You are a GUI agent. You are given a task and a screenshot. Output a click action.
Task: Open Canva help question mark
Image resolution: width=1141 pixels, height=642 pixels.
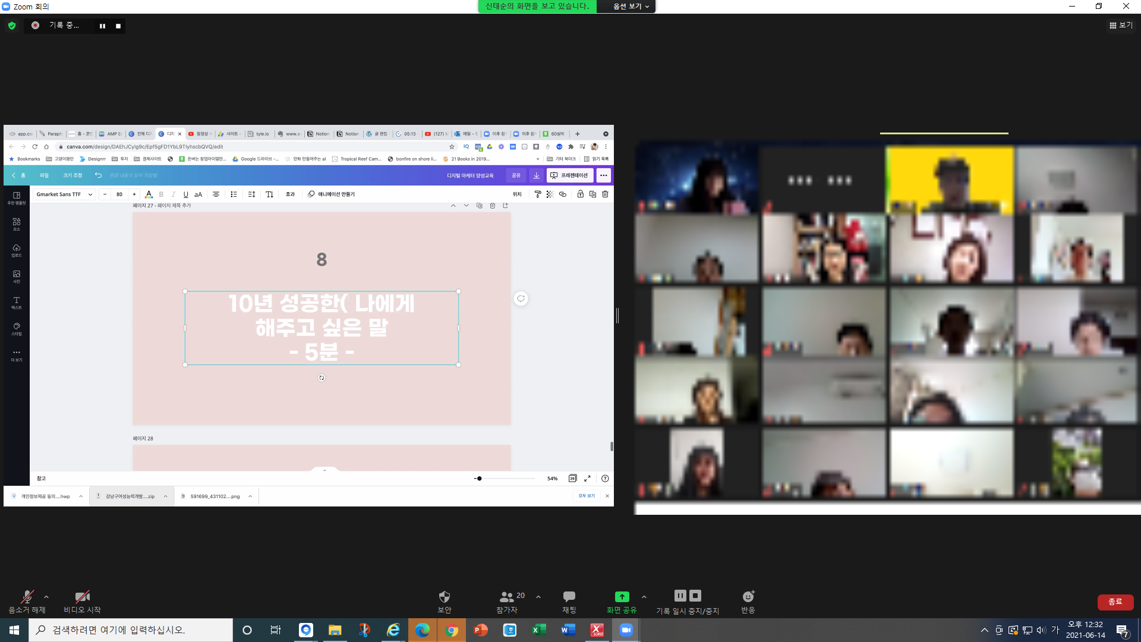605,479
